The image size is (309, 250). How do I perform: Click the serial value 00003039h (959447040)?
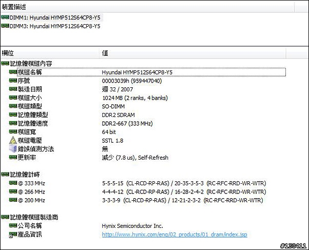click(132, 81)
